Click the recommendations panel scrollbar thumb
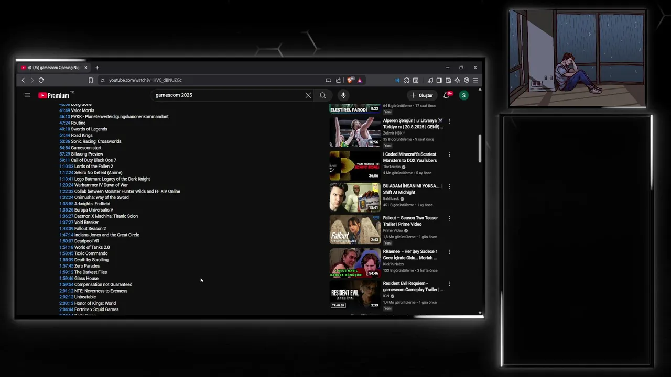This screenshot has height=377, width=671. [480, 149]
